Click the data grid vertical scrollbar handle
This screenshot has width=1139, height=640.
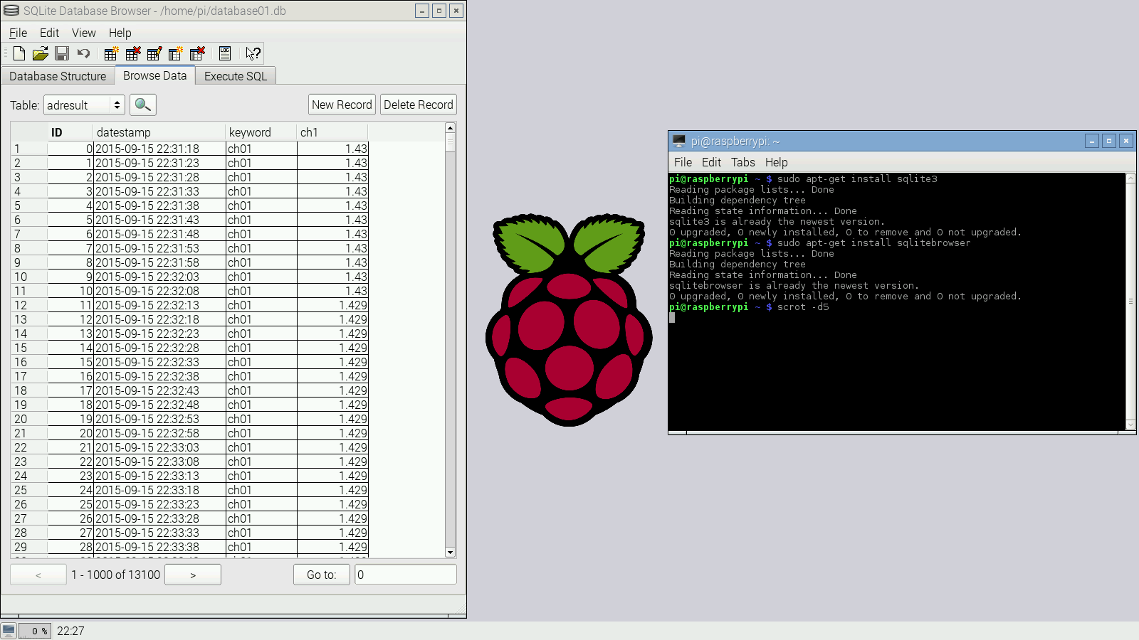pyautogui.click(x=450, y=143)
